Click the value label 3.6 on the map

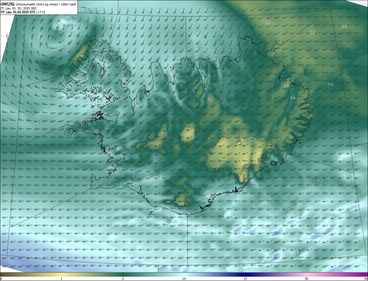click(344, 26)
